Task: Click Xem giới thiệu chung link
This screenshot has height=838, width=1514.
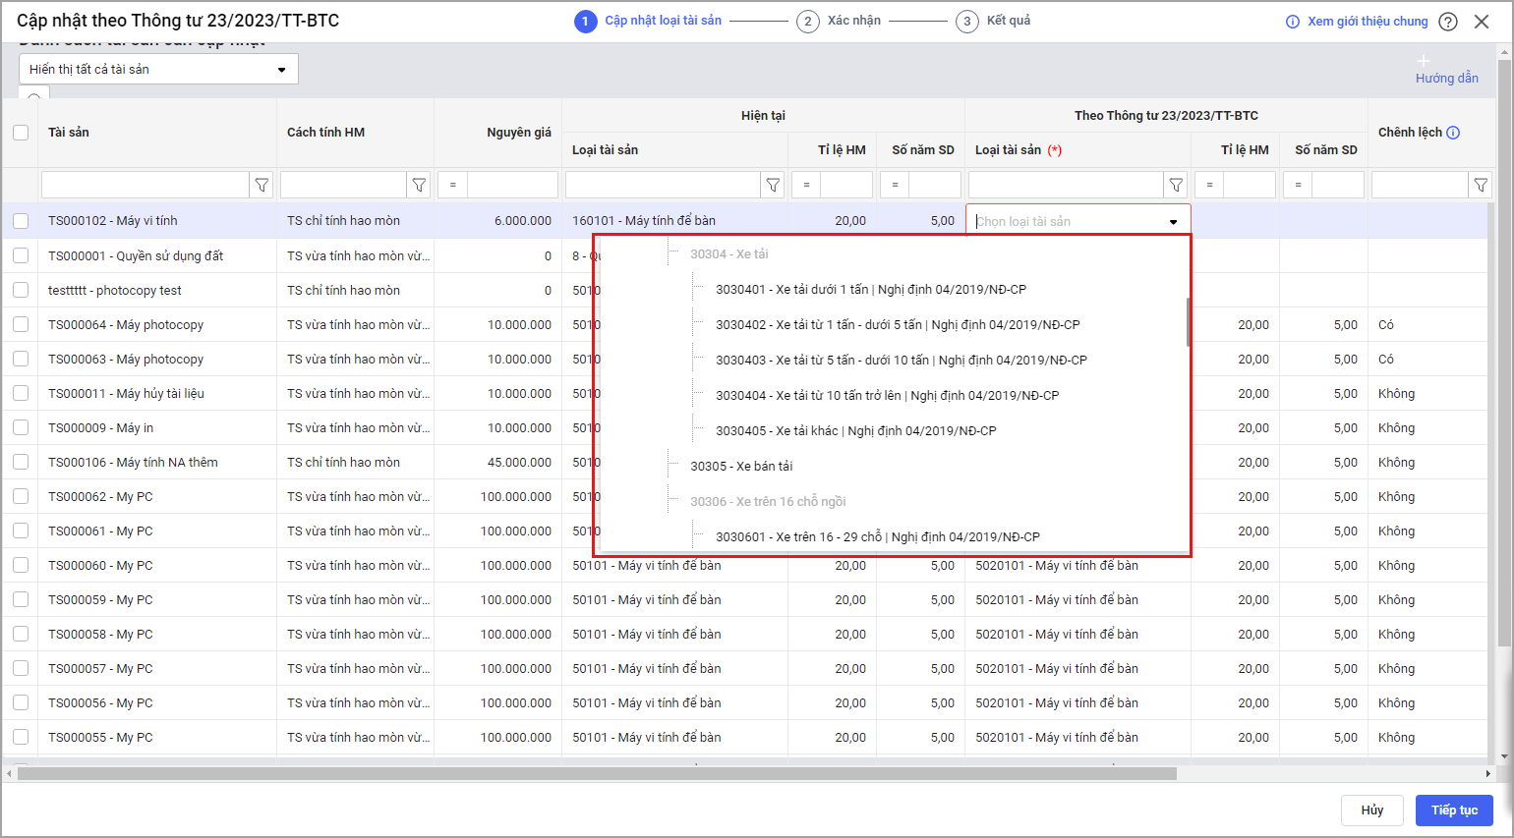Action: 1367,22
